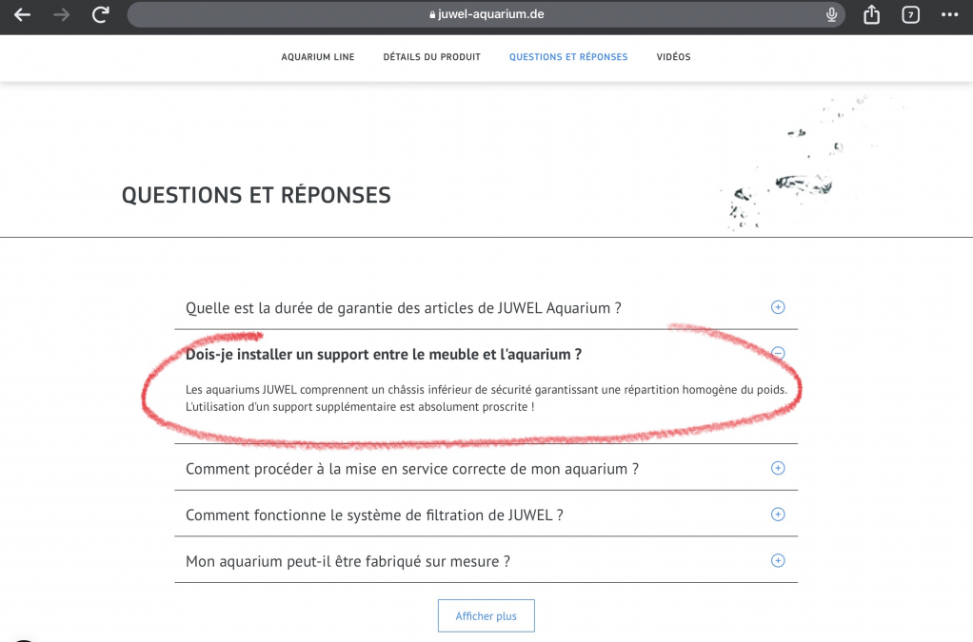Click the 'QUESTIONS ET RÉPONSES' page heading
The height and width of the screenshot is (642, 973).
[x=256, y=195]
